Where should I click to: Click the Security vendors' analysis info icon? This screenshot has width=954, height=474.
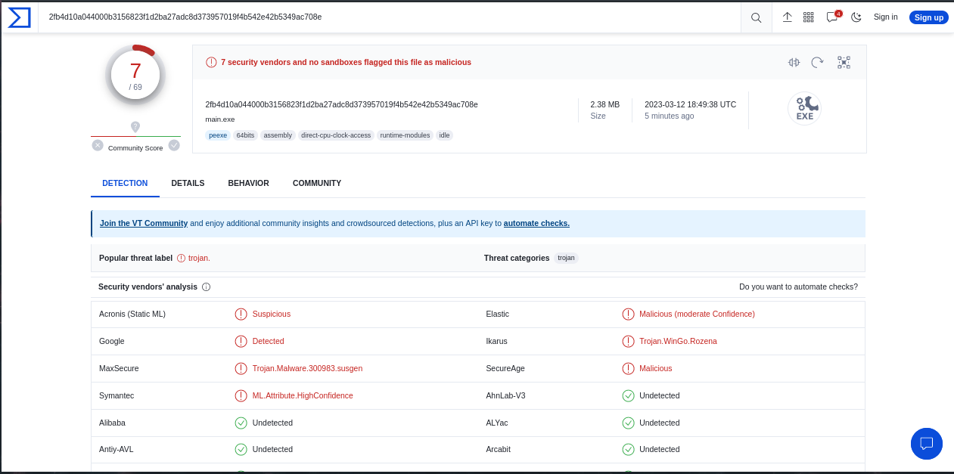pyautogui.click(x=206, y=287)
